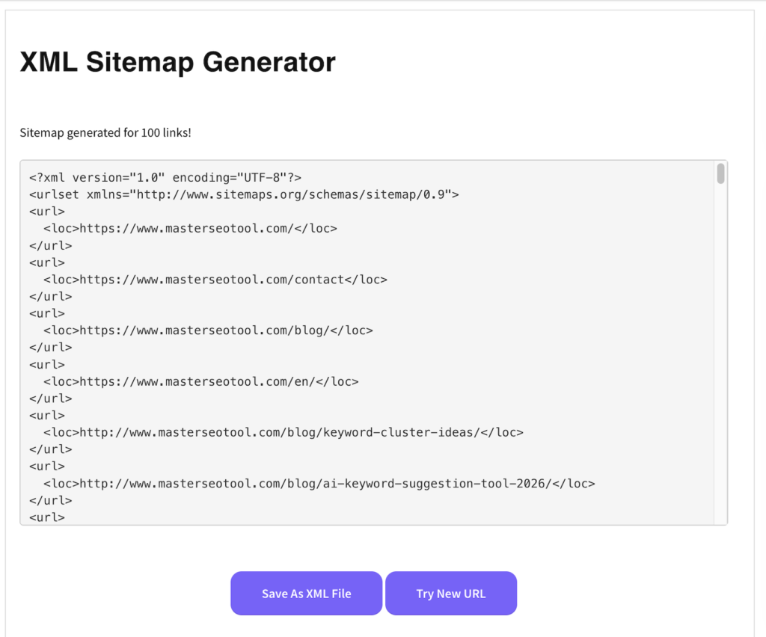The width and height of the screenshot is (766, 637).
Task: Click the Save As XML File button
Action: tap(306, 593)
